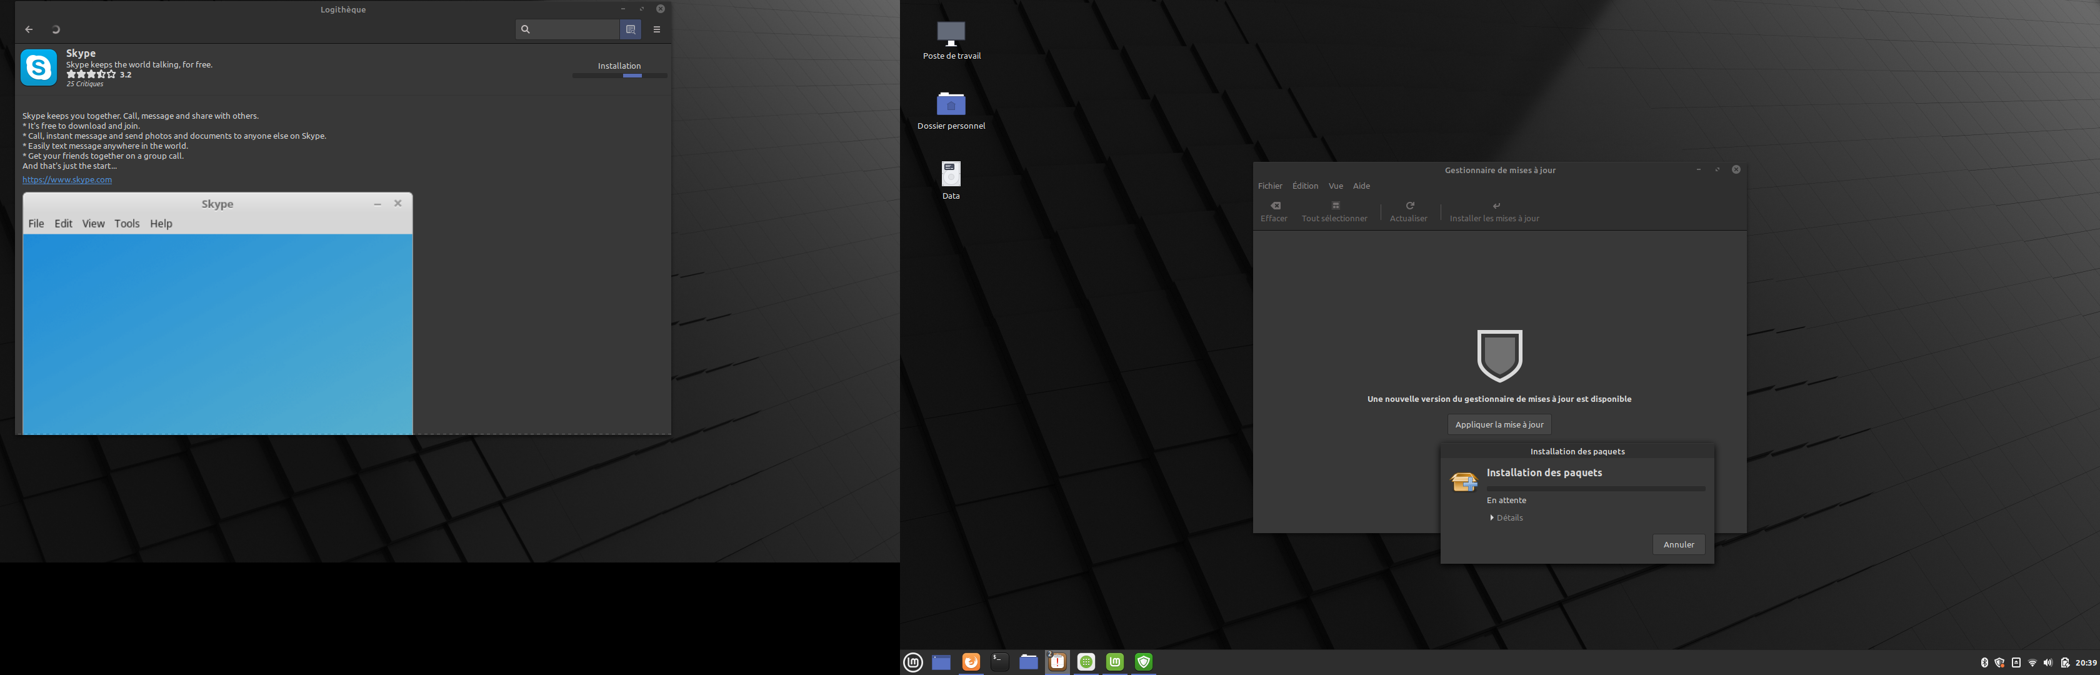Click the Actualiser refresh button
This screenshot has width=2100, height=675.
tap(1408, 212)
